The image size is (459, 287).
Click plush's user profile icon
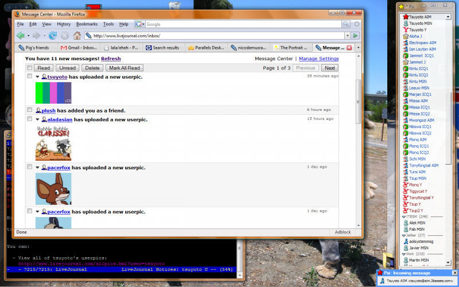pyautogui.click(x=38, y=110)
